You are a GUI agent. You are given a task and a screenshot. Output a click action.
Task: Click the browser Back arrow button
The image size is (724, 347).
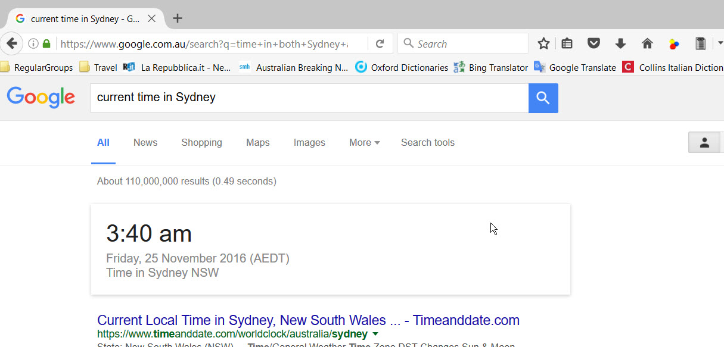[x=12, y=43]
